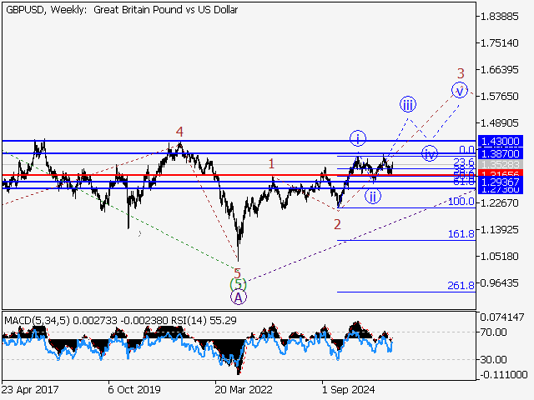Select the 6 Oct 2019 date label
Image resolution: width=534 pixels, height=400 pixels.
135,388
